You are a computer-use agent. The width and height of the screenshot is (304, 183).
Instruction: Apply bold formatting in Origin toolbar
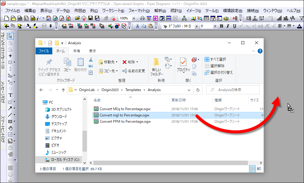pyautogui.click(x=221, y=26)
